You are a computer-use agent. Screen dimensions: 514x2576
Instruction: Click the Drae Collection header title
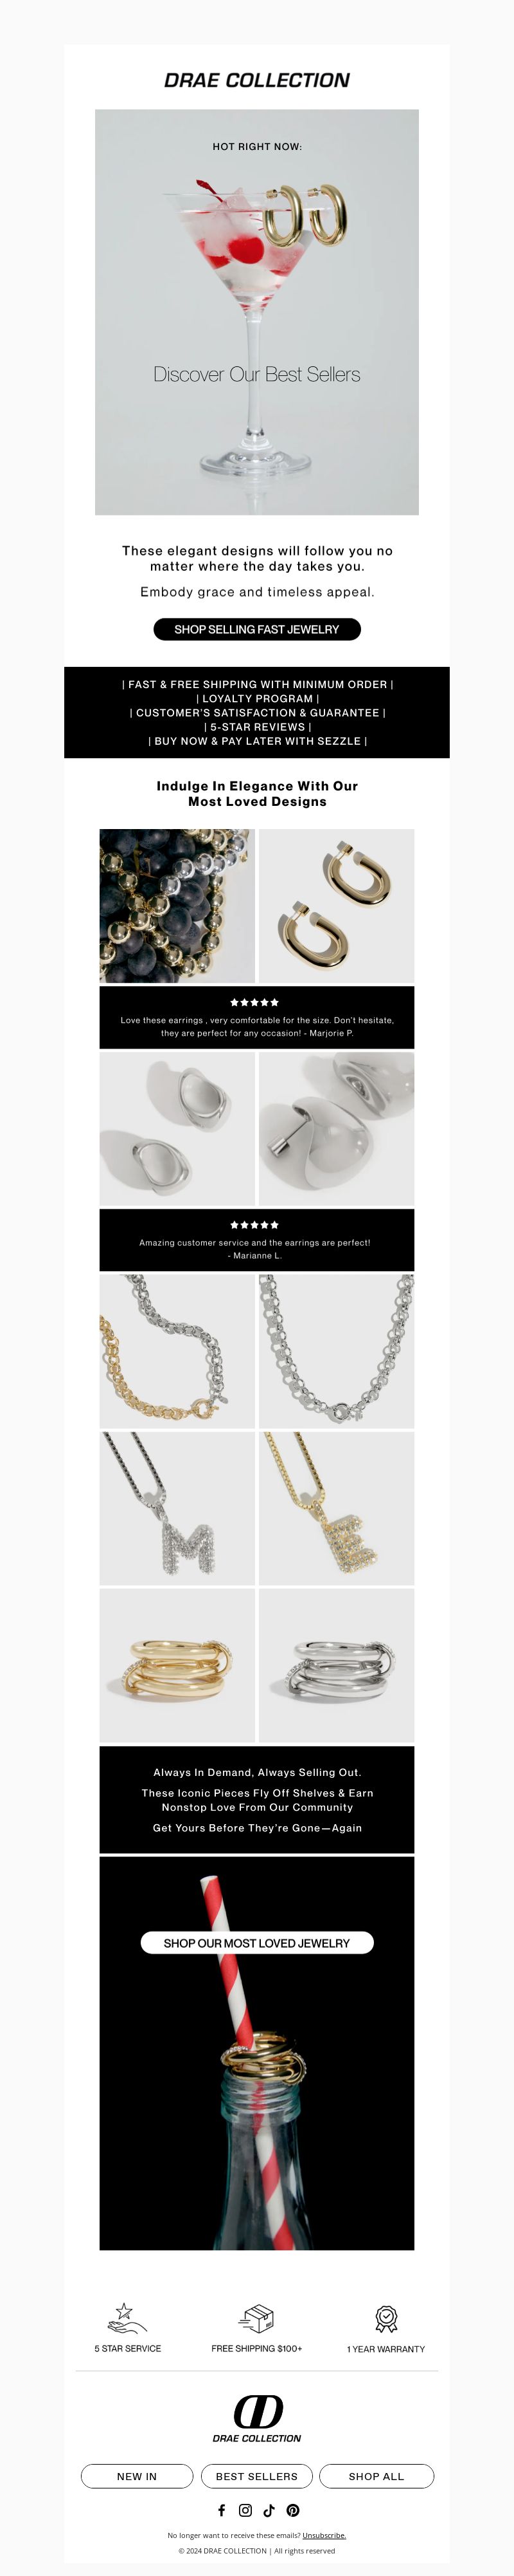pyautogui.click(x=256, y=80)
